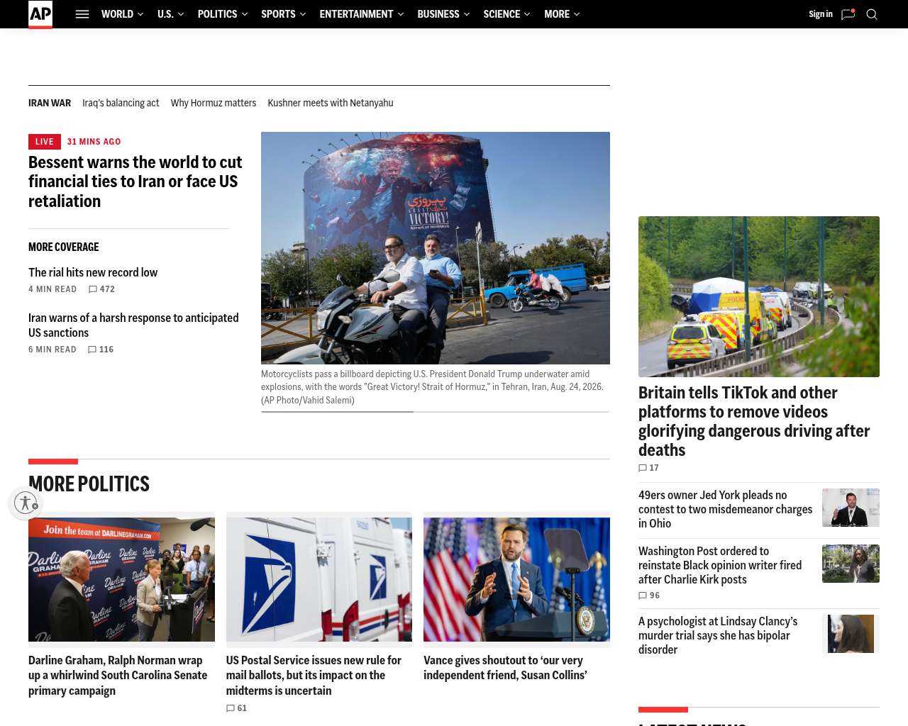Open Washington Post ordered to reinstate story
Image resolution: width=908 pixels, height=726 pixels.
pyautogui.click(x=720, y=565)
